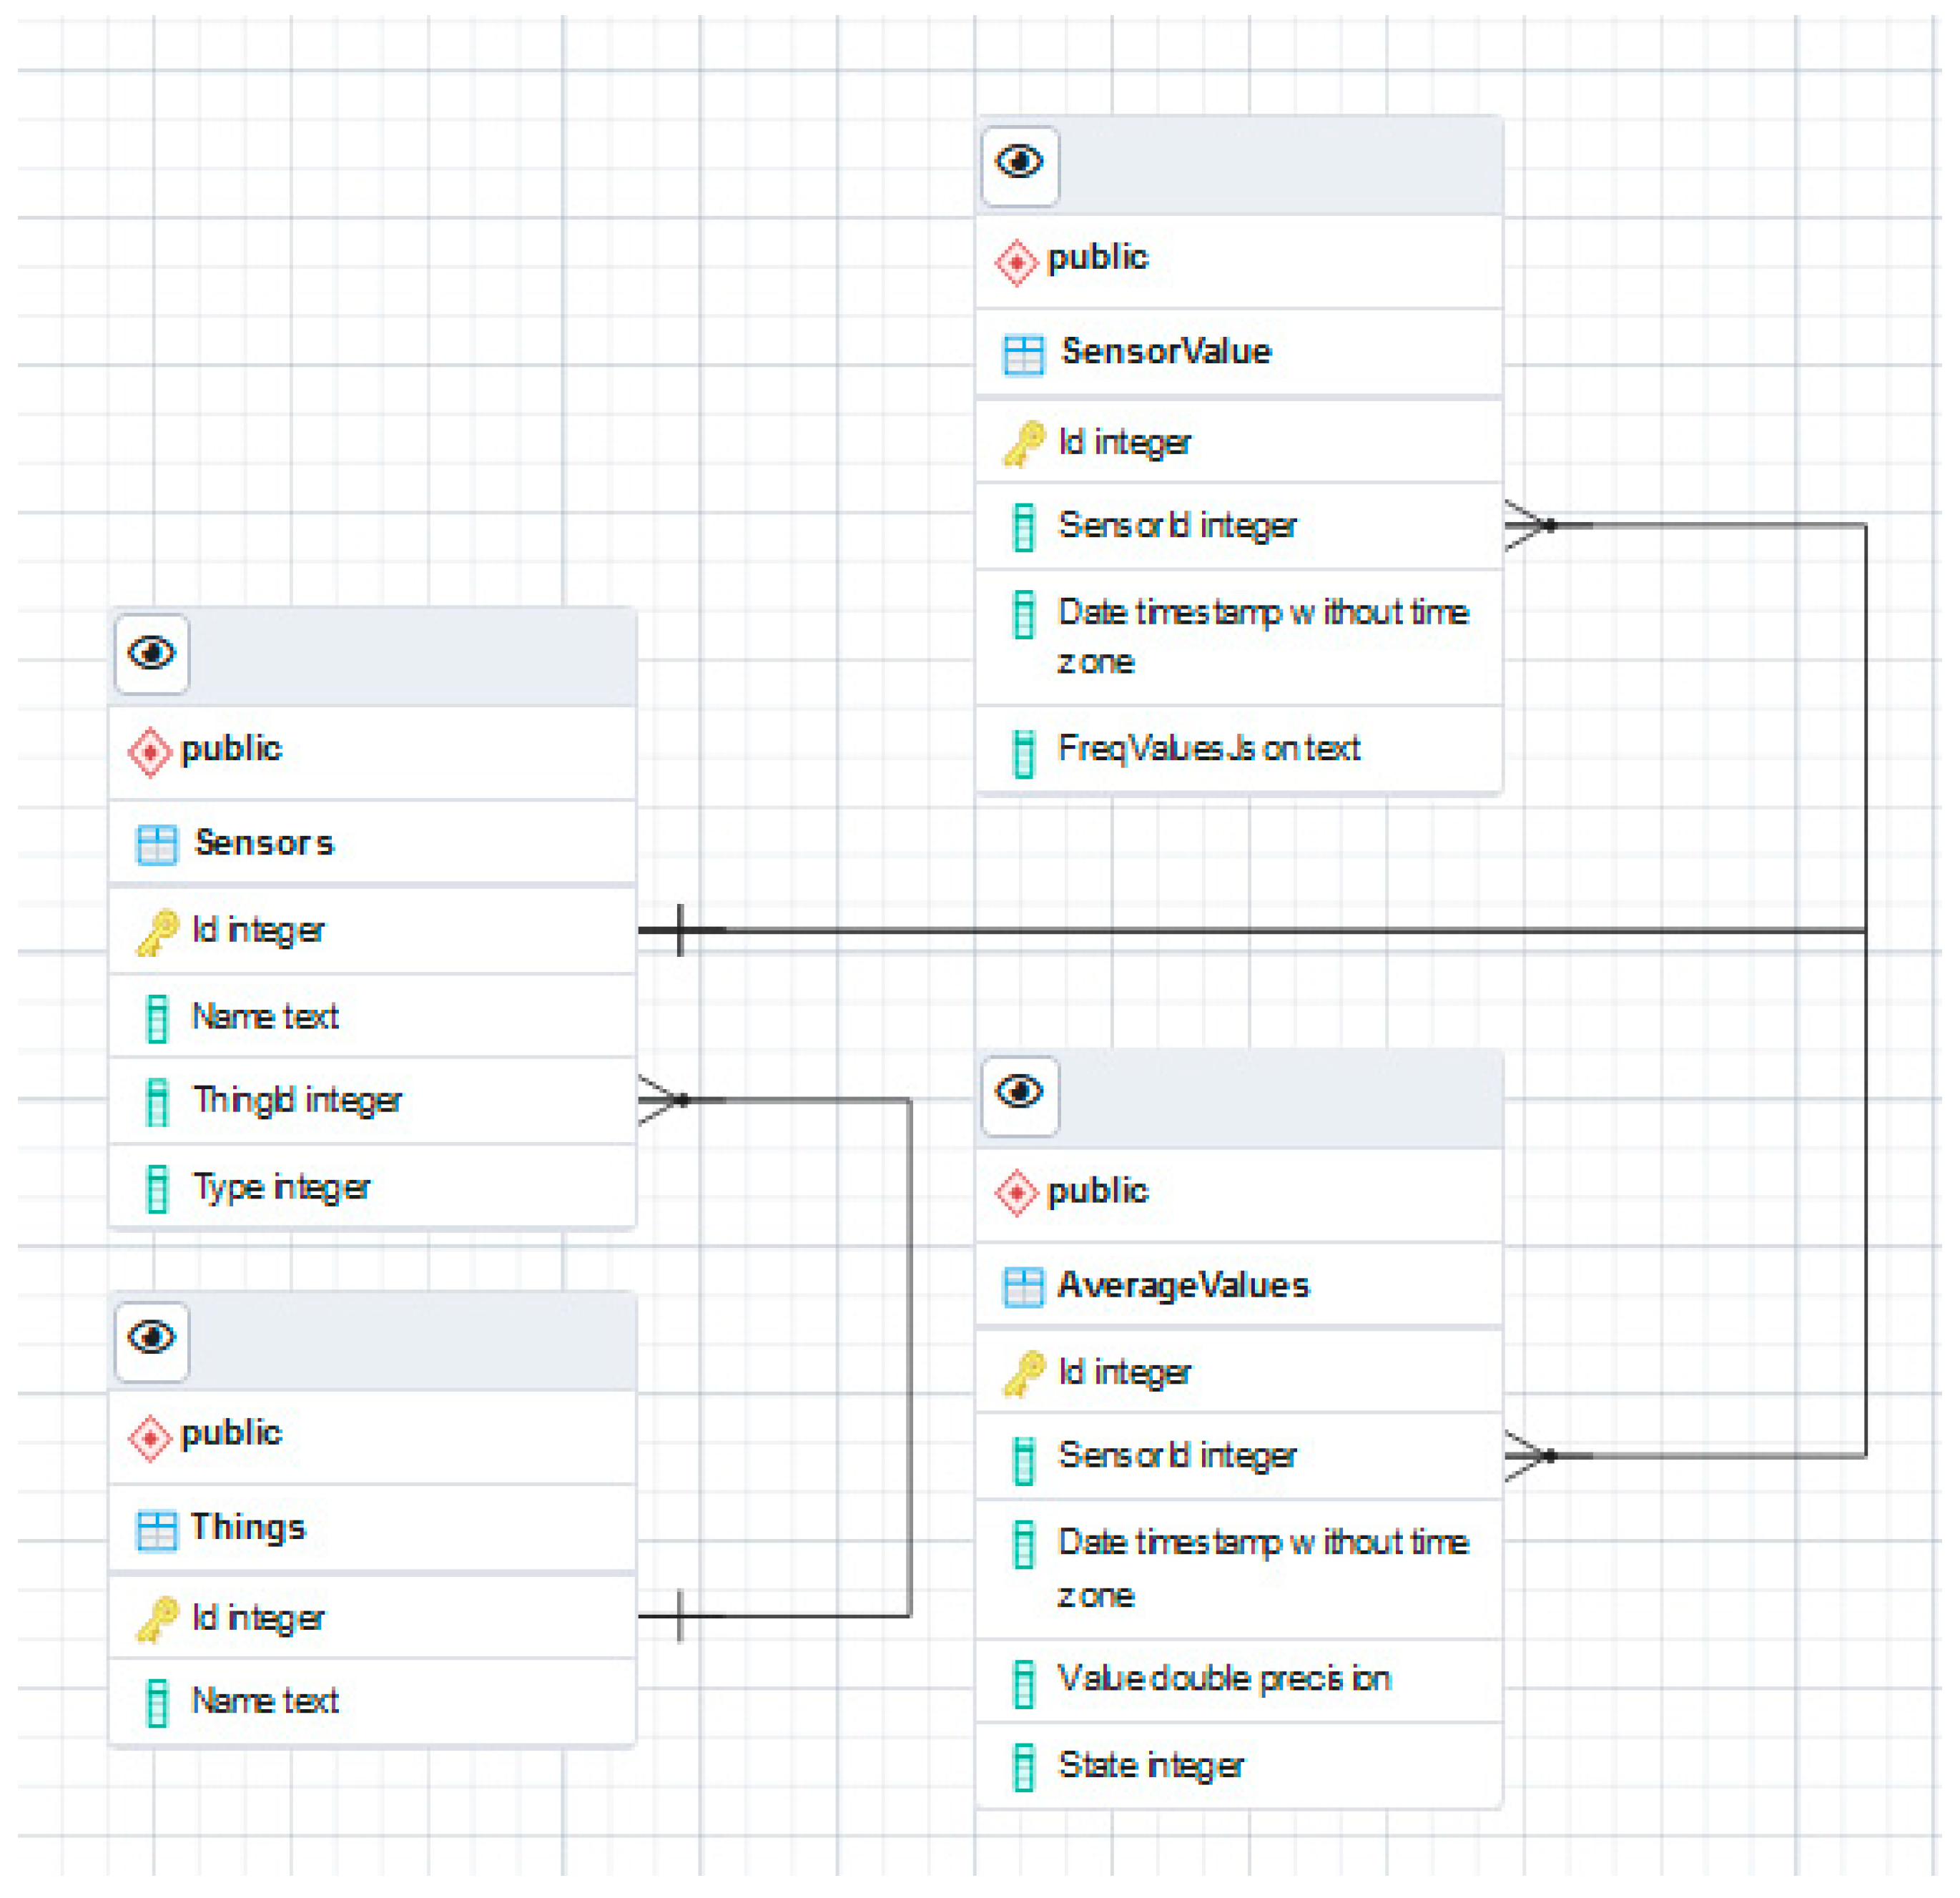Click key icon of AverageValues Id column
The height and width of the screenshot is (1898, 1960).
1023,1374
